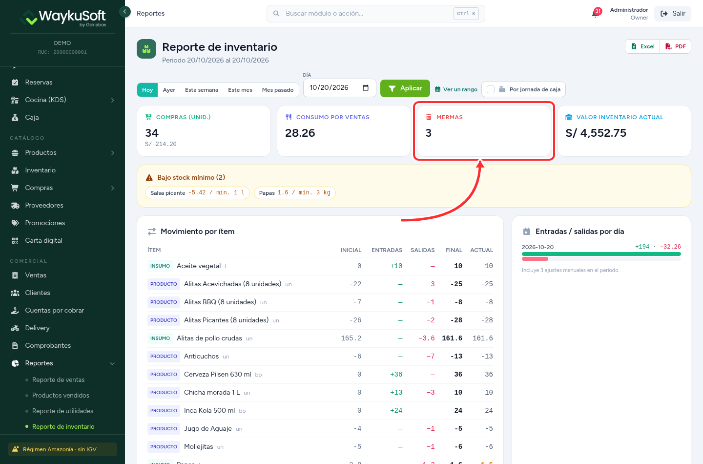
Task: Collapse the sidebar with the chevron button
Action: coord(125,11)
